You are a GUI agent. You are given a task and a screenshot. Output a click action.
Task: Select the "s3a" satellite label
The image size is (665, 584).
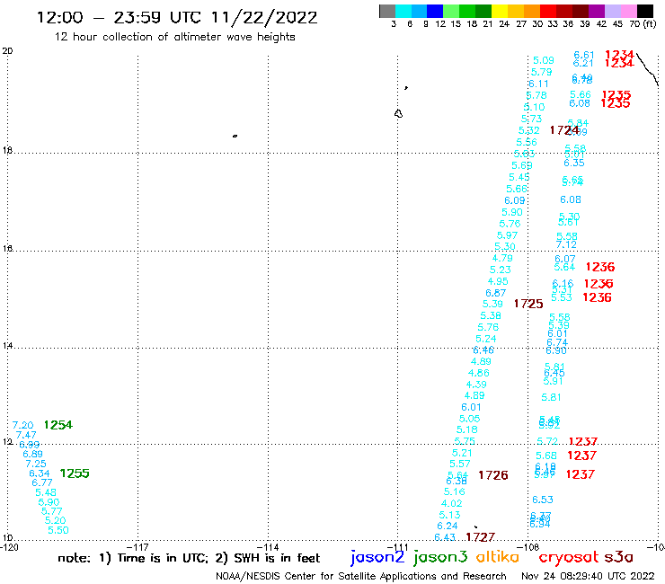pyautogui.click(x=619, y=557)
